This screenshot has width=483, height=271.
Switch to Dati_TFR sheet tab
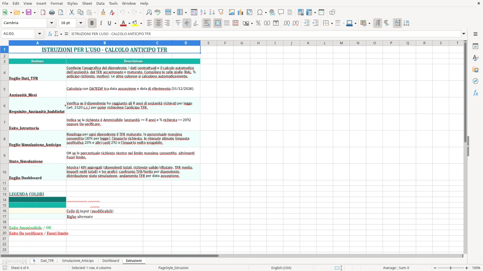point(47,261)
